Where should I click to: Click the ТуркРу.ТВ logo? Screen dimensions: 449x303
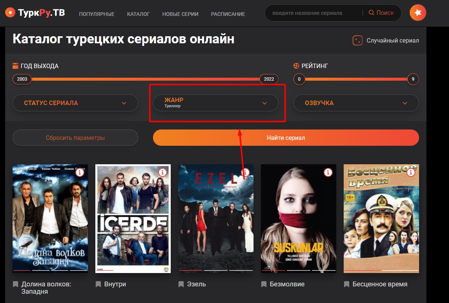tap(35, 13)
